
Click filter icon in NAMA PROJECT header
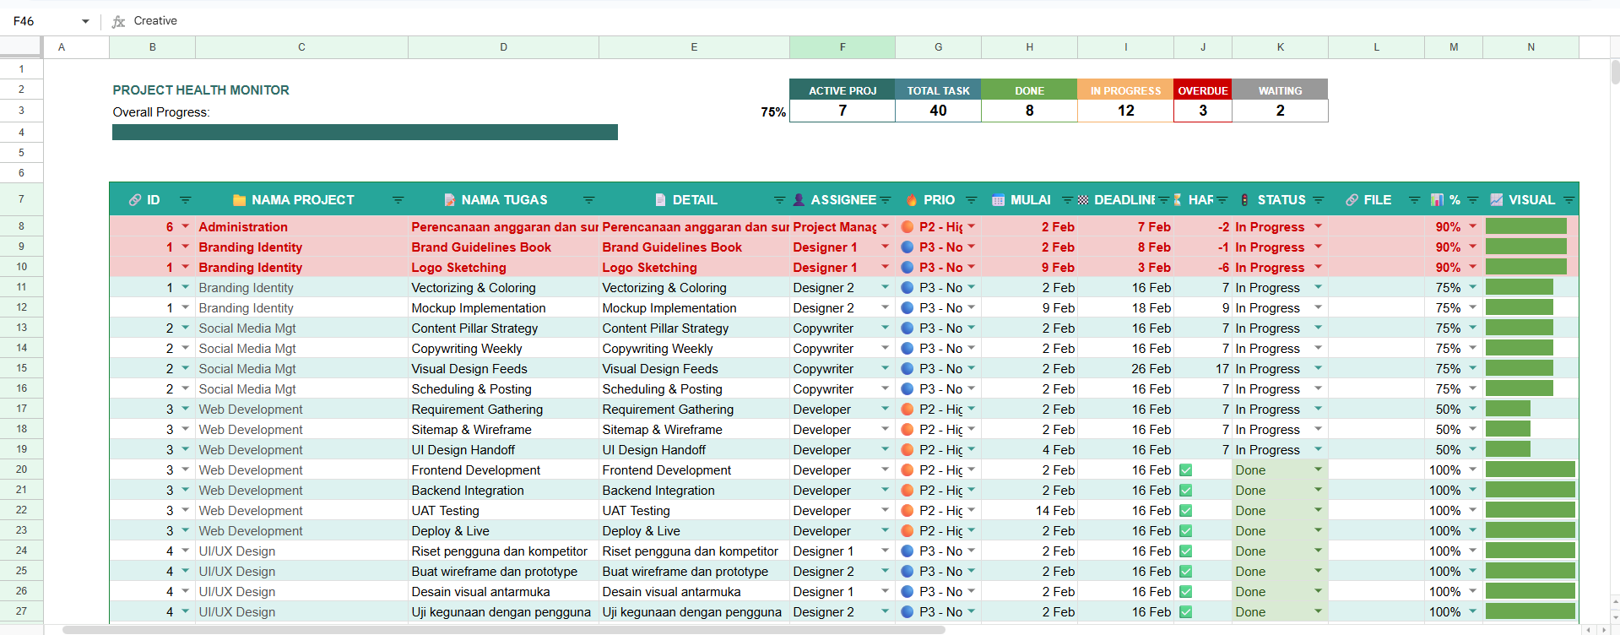398,200
